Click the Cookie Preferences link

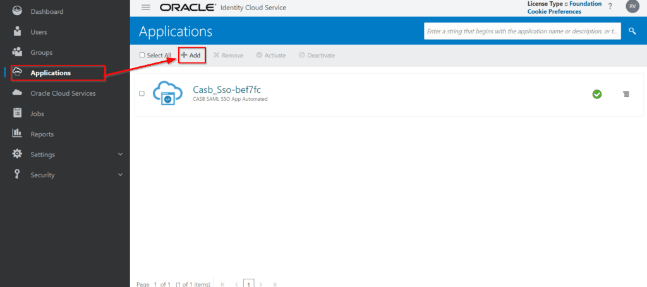coord(554,11)
